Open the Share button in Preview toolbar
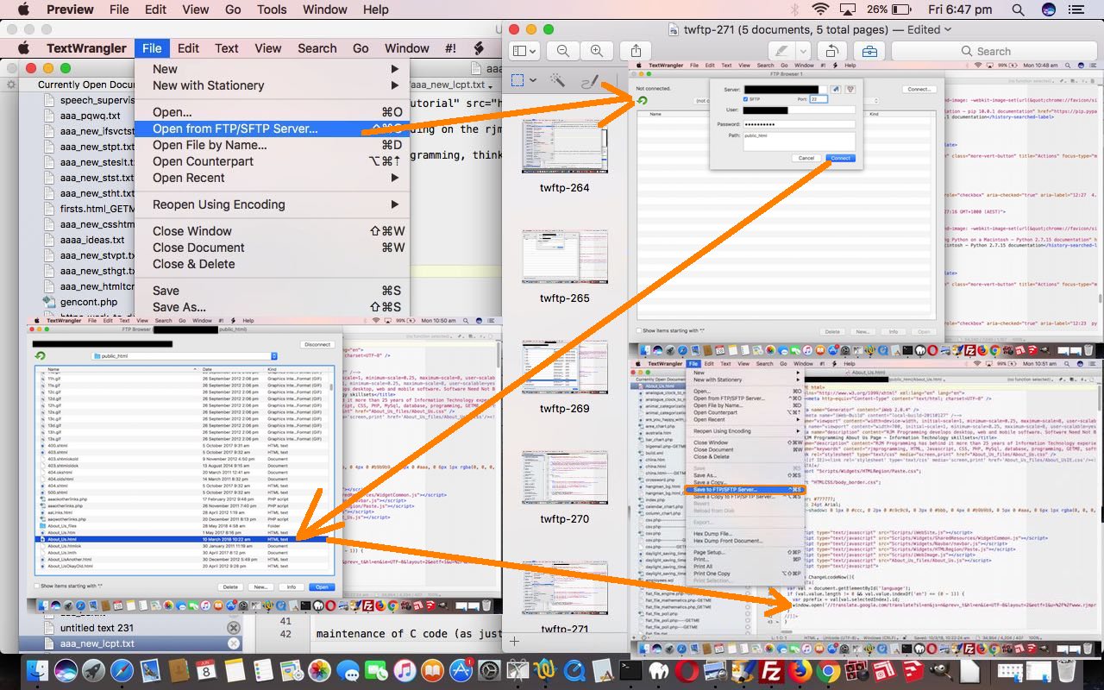This screenshot has width=1104, height=690. [637, 51]
